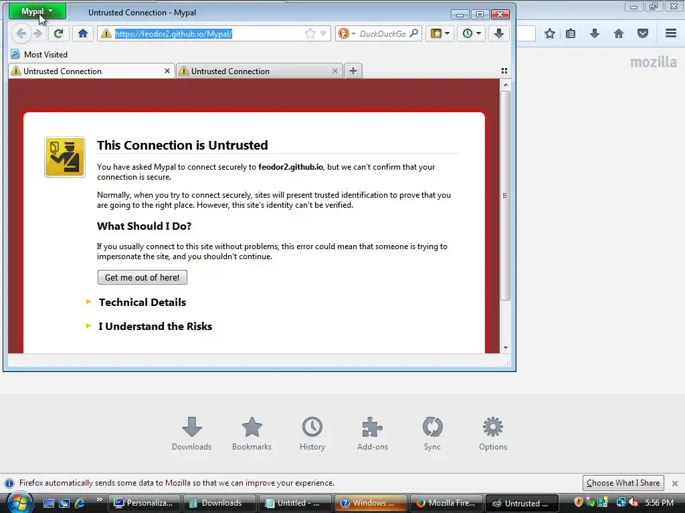Click the feodor2.github.io hostname text
Screen dimensions: 685x513
(x=290, y=166)
